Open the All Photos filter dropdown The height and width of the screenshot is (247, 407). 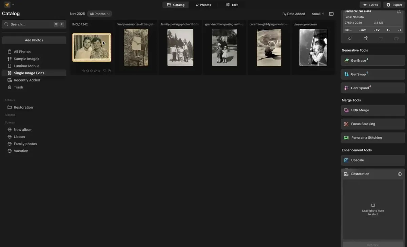point(99,14)
